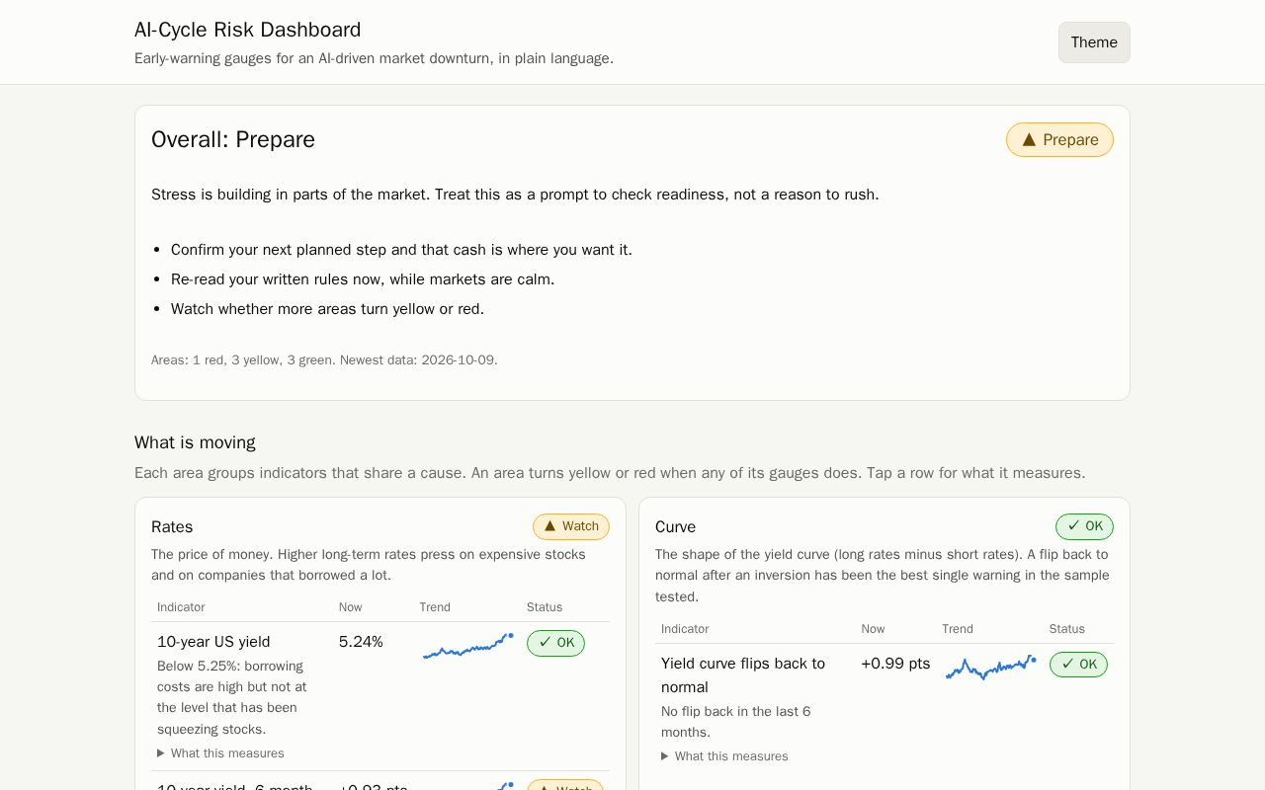The width and height of the screenshot is (1265, 790).
Task: Click the OK status badge for 10-year US yield
Action: 555,643
